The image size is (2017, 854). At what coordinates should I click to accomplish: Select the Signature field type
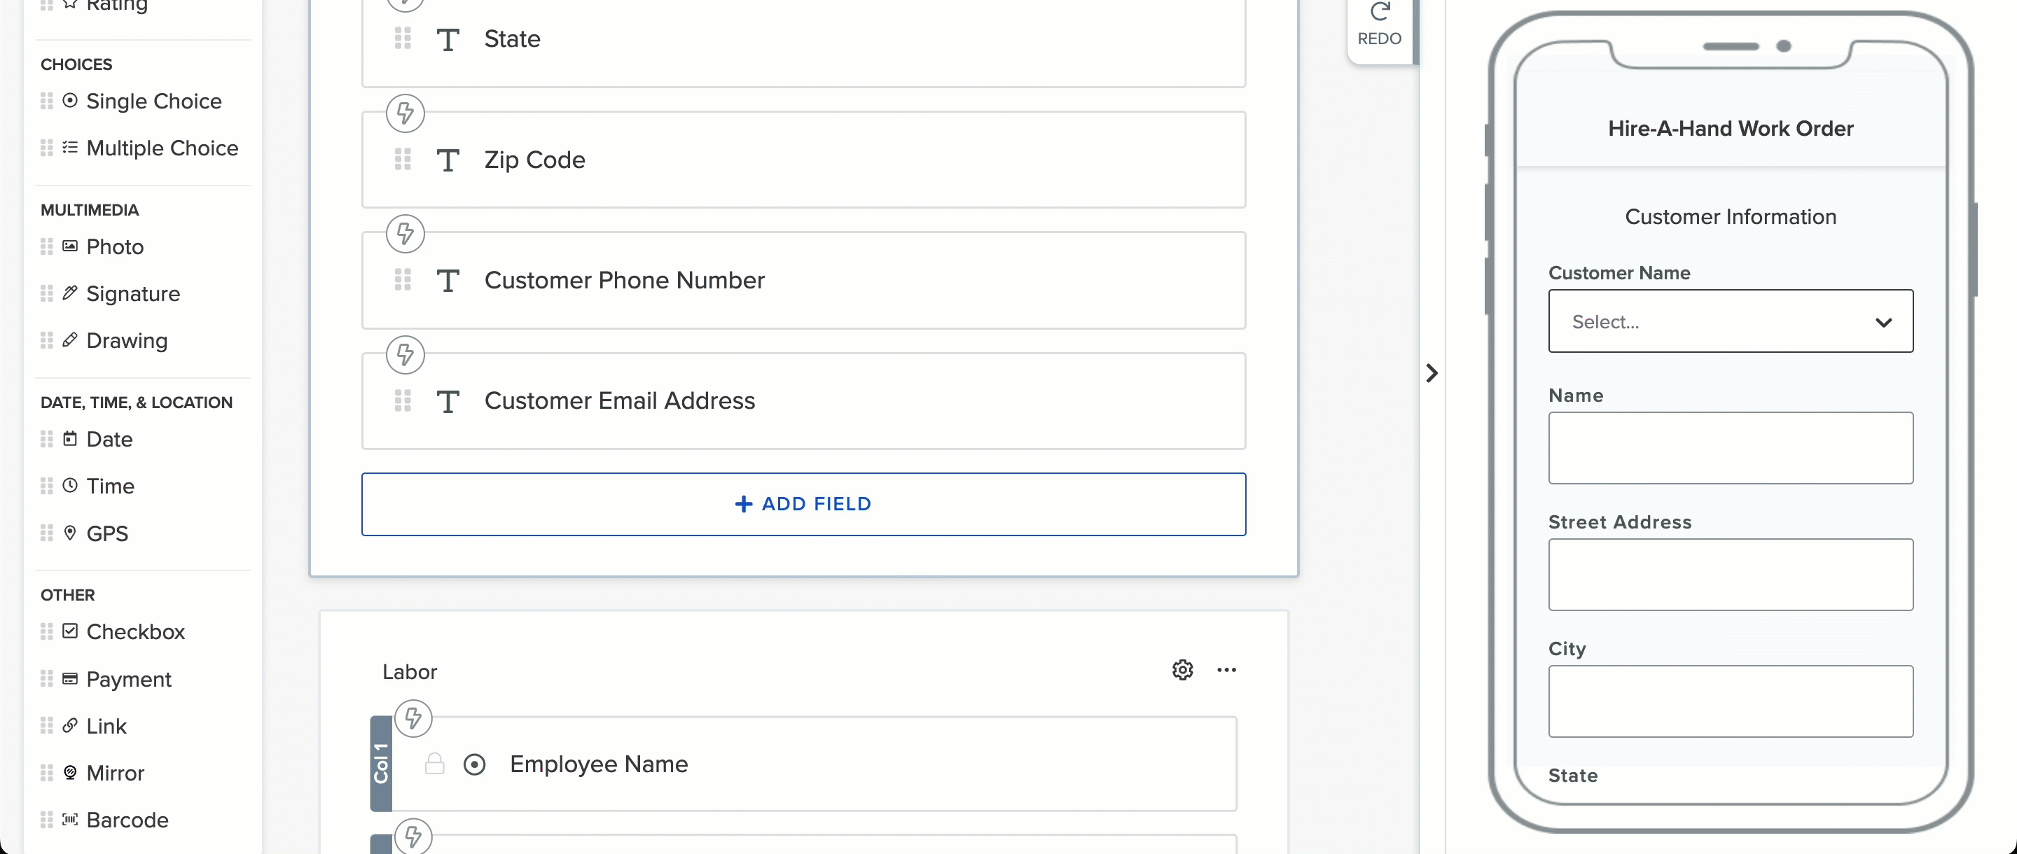coord(133,293)
